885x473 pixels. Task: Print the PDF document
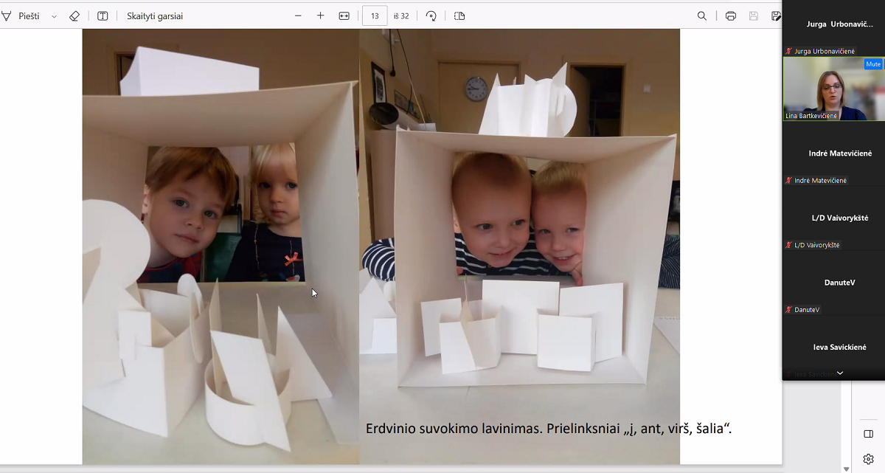(x=730, y=15)
